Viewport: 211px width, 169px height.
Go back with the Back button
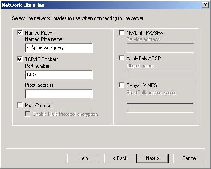(x=120, y=158)
